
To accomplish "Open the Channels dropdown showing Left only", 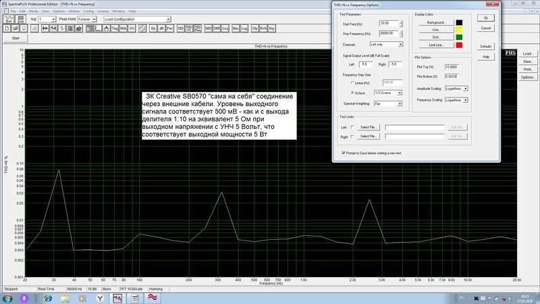I will pos(386,45).
